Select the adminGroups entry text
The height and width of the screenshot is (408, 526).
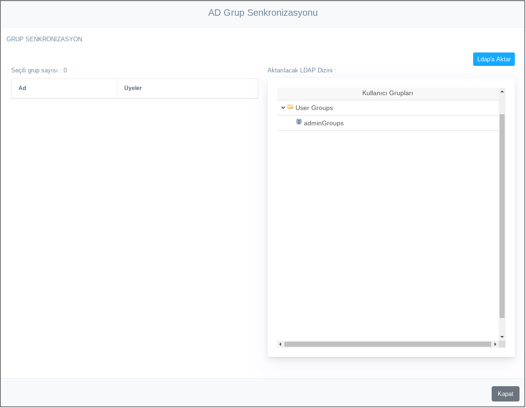[x=323, y=123]
